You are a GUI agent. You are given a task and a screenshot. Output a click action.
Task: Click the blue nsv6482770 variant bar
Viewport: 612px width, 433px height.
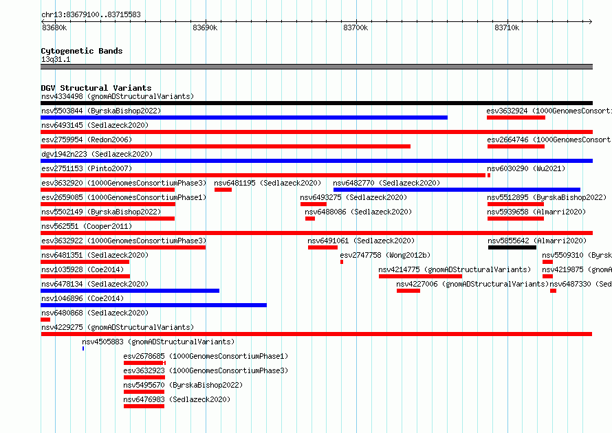[x=457, y=190]
